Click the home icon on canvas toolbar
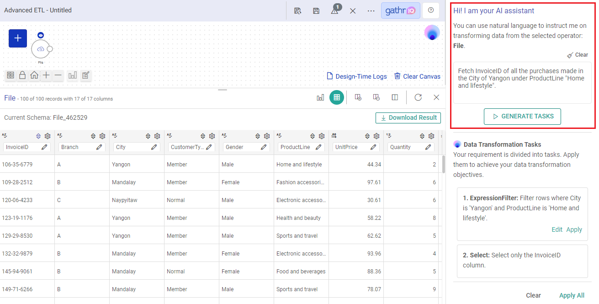 tap(34, 75)
